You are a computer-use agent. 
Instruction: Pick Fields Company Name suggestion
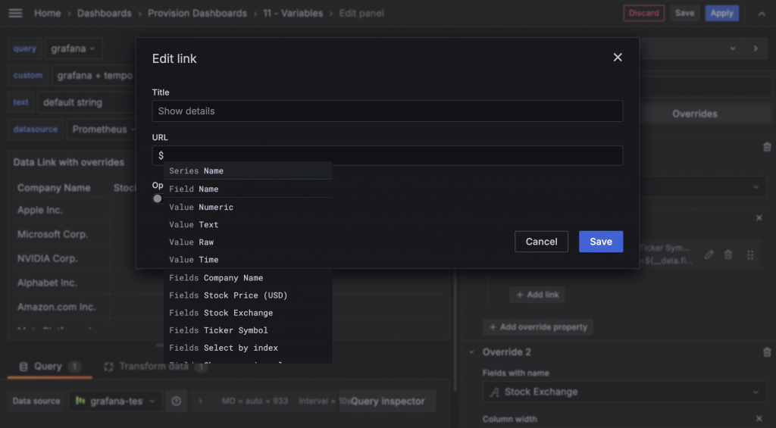[x=248, y=278]
